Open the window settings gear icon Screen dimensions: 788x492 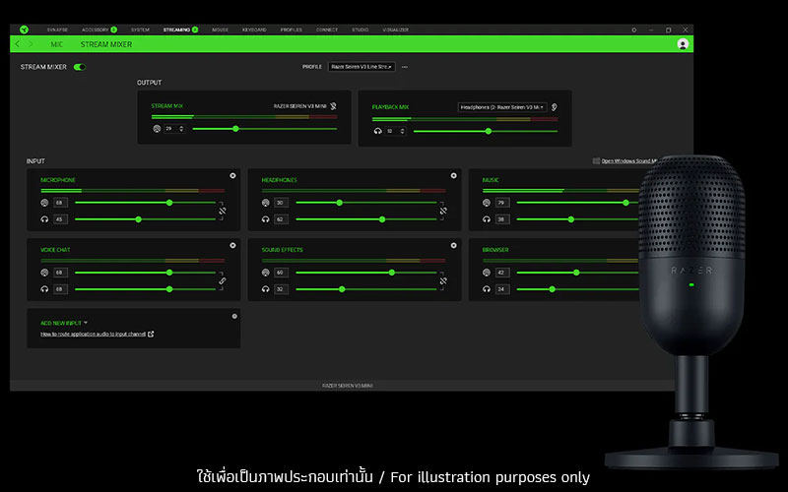coord(633,31)
